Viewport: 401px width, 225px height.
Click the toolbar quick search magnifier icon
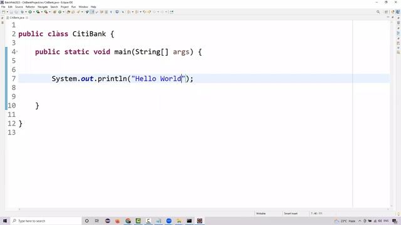(378, 12)
